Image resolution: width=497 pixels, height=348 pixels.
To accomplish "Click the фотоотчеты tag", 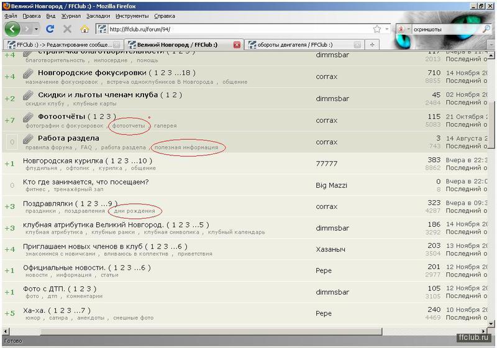I will 129,126.
